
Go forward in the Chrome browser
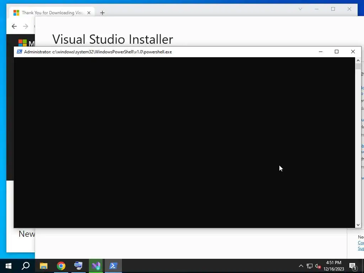pyautogui.click(x=26, y=26)
